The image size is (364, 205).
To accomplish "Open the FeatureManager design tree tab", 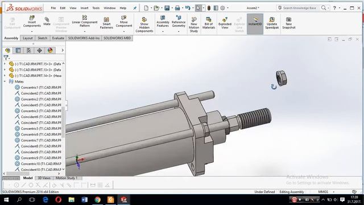I will click(x=7, y=50).
